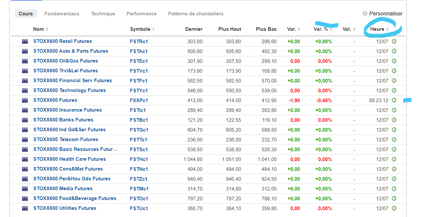Screen dimensions: 437x217
Task: Click clock icon in STOXX600 Health Care row
Action: [394, 159]
